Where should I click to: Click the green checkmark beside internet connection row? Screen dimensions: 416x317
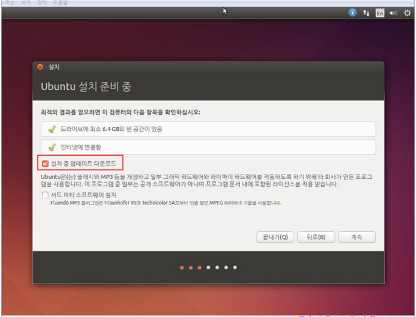click(52, 147)
